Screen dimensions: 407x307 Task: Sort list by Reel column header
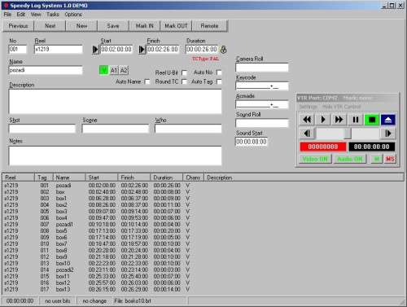[19, 178]
